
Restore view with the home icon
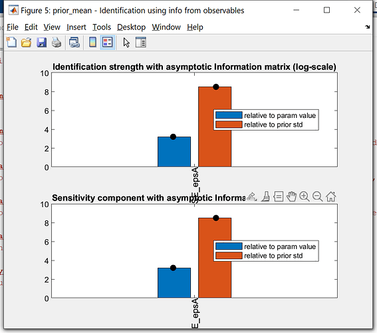tap(331, 196)
